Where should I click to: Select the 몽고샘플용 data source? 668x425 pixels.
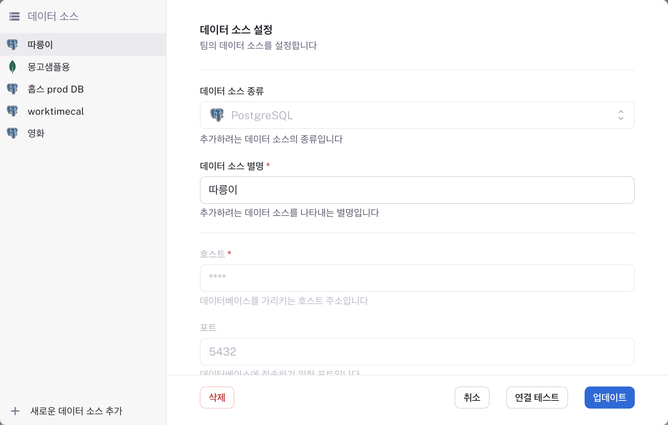[83, 67]
